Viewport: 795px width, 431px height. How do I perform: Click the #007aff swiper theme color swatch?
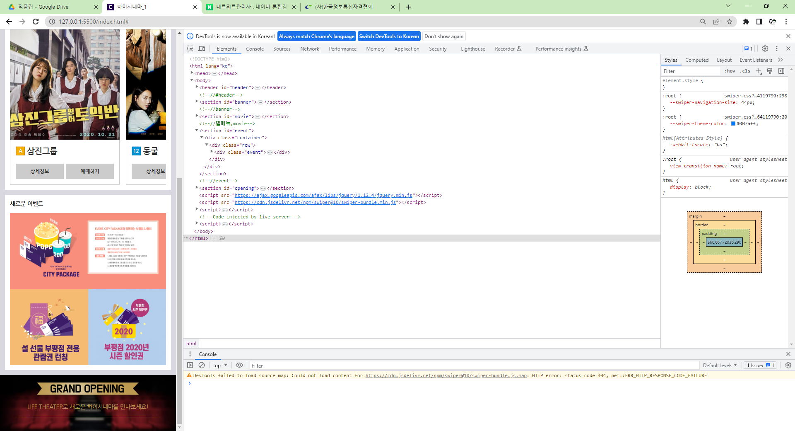[733, 123]
